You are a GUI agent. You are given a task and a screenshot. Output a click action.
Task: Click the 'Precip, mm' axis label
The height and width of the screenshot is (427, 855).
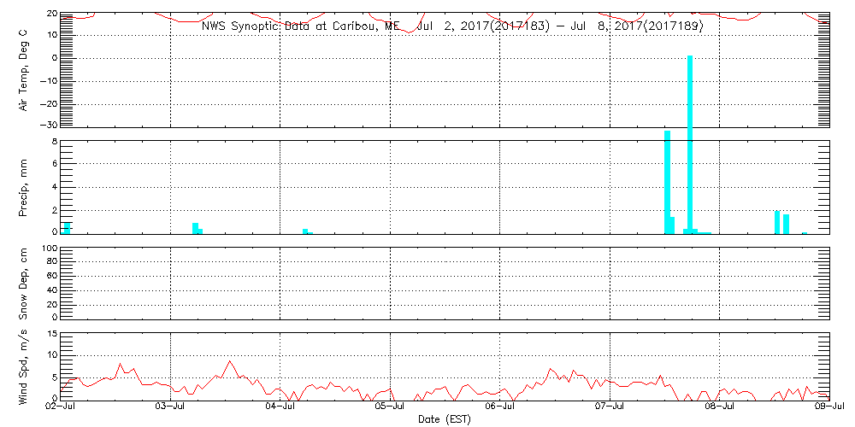(x=24, y=185)
